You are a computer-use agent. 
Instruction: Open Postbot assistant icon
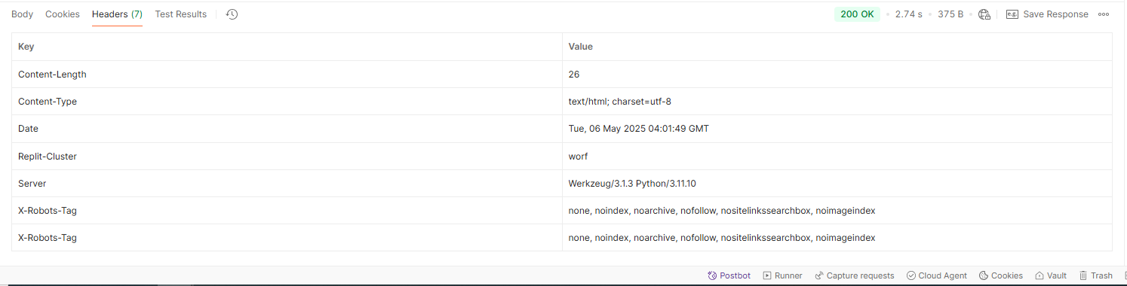coord(712,275)
